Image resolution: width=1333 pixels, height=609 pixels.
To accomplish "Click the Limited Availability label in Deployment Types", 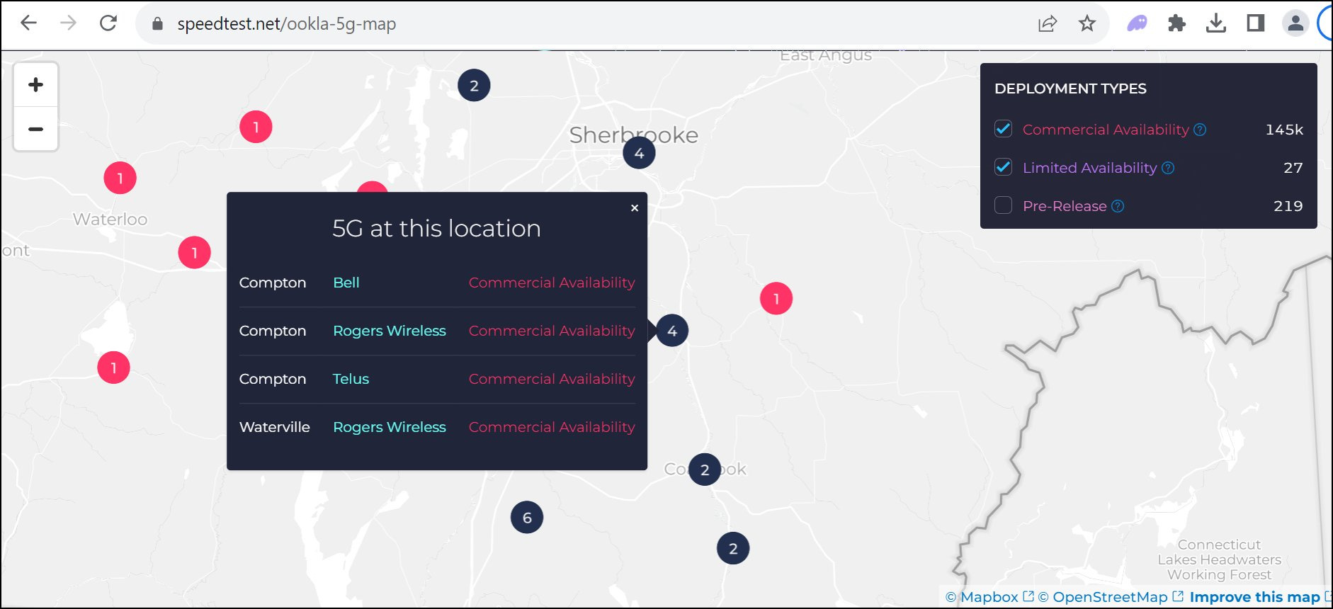I will pos(1089,168).
